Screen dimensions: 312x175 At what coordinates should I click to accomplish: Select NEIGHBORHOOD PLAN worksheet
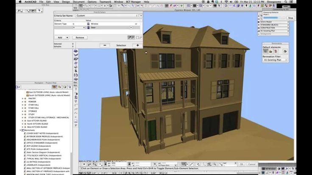pyautogui.click(x=43, y=139)
